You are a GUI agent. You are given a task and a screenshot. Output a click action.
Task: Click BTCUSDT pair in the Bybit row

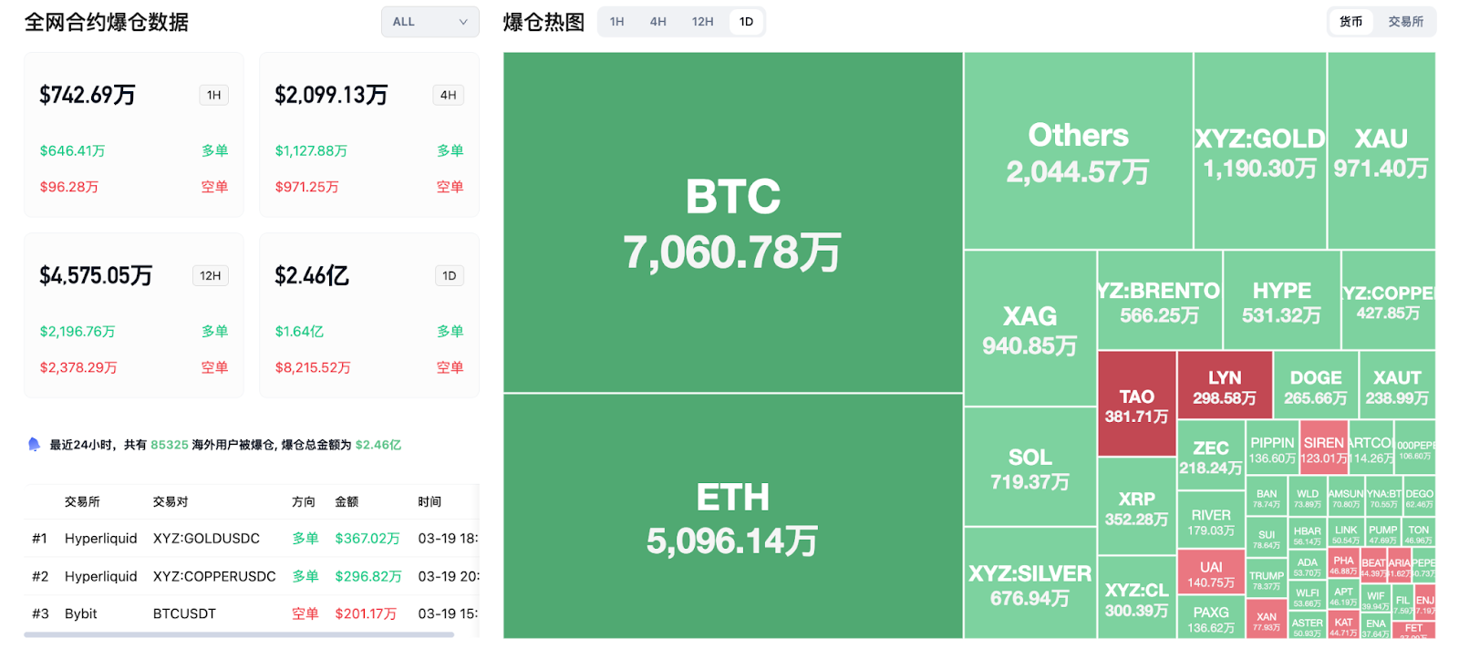click(x=182, y=613)
